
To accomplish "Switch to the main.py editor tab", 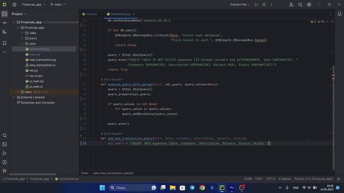I will point(90,14).
